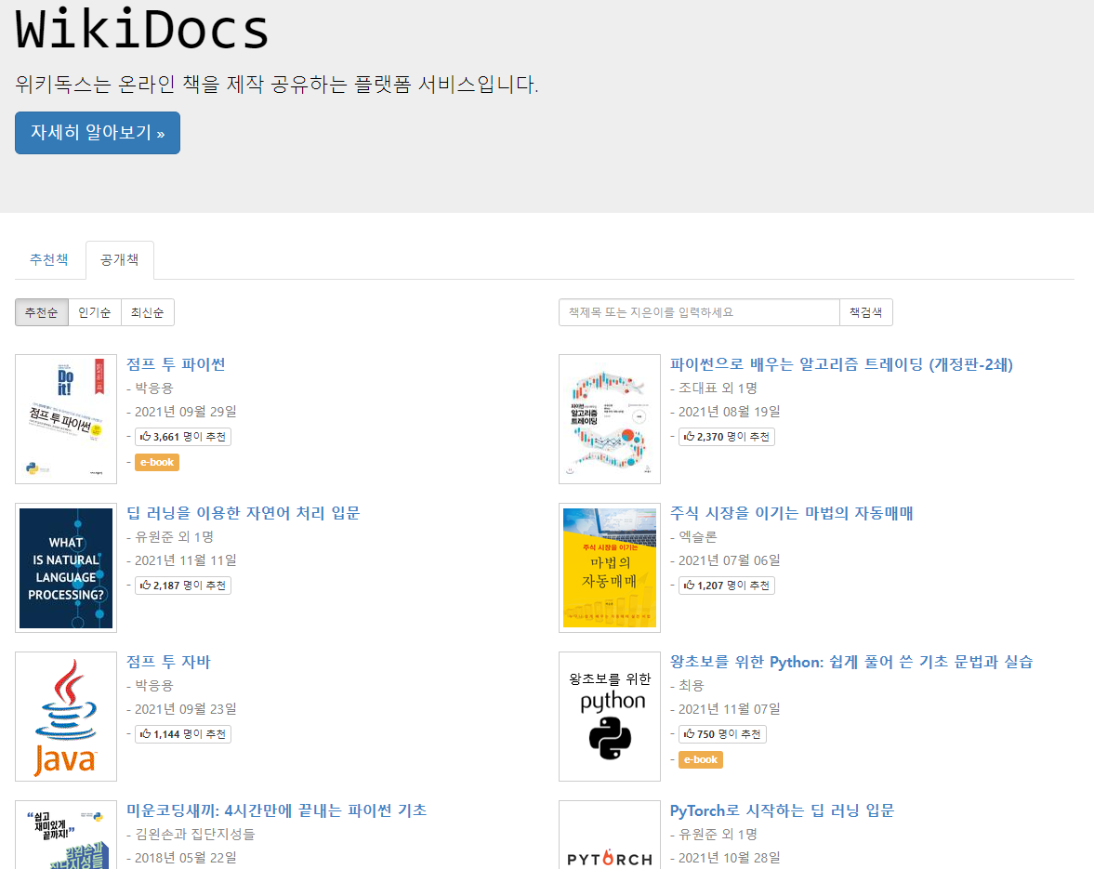Open 파이썬으로 배우는 알고리즘 트레이딩 link
This screenshot has height=869, width=1094.
(x=841, y=364)
